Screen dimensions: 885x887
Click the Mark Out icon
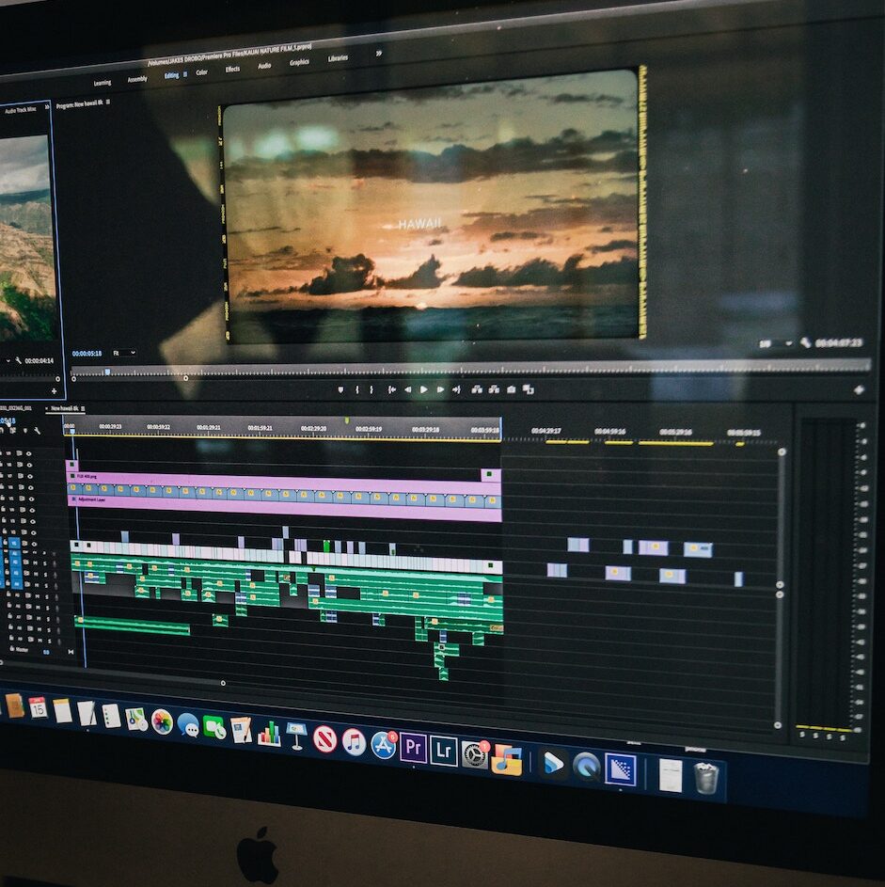[x=371, y=389]
